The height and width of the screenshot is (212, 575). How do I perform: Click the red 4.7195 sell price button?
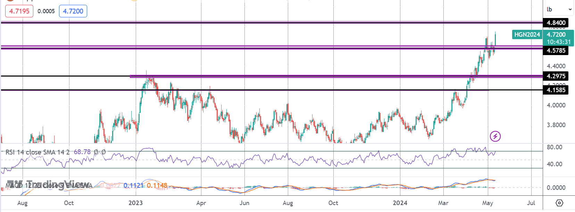pos(19,11)
